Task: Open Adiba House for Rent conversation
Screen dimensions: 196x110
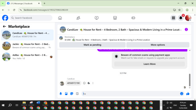Action: (x=27, y=57)
